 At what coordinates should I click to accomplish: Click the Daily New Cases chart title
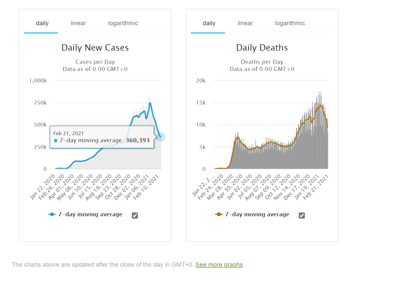click(95, 48)
